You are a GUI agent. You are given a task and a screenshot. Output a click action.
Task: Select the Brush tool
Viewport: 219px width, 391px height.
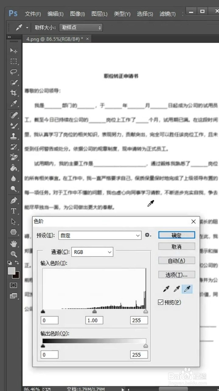(14, 126)
